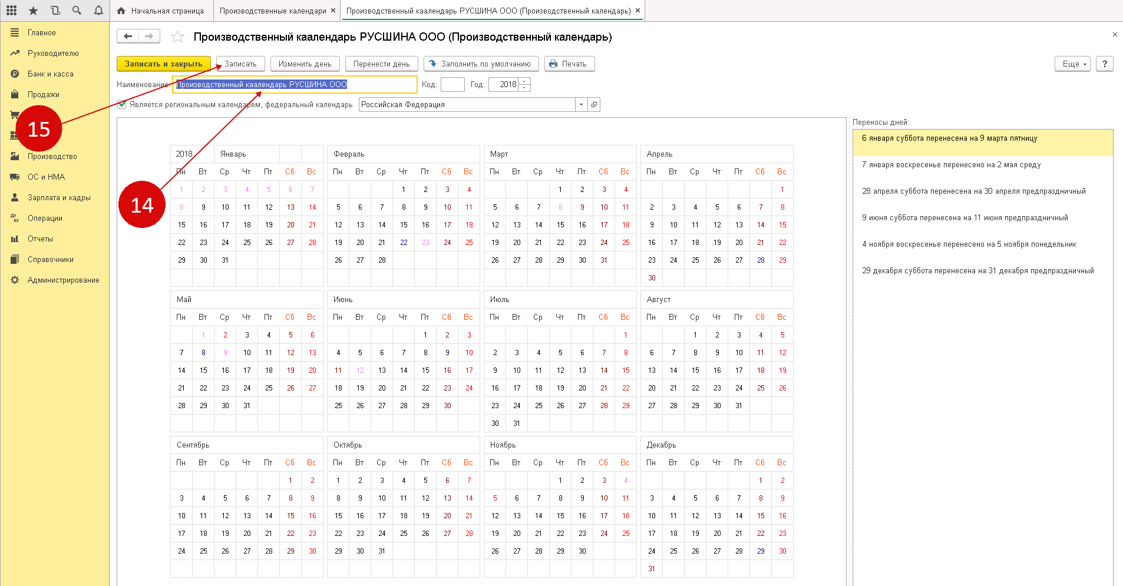Change the year with the Год spinner arrows
The width and height of the screenshot is (1123, 586).
(524, 85)
